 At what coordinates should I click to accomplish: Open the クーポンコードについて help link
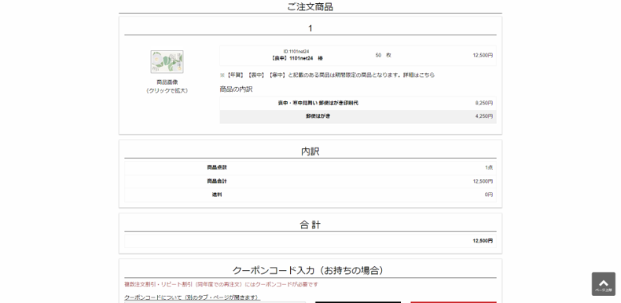[192, 298]
